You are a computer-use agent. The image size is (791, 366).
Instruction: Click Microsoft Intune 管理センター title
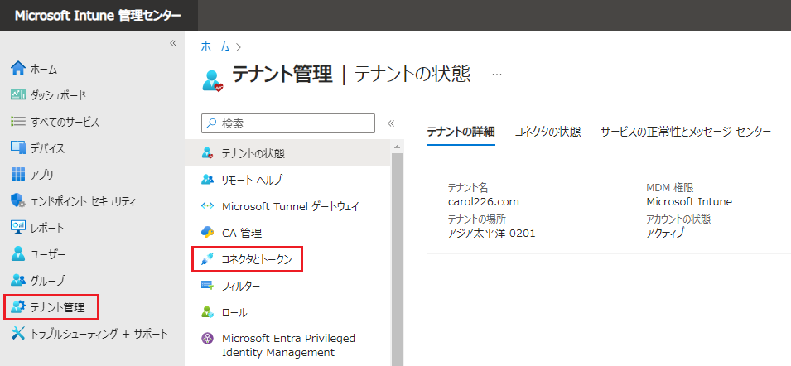coord(98,16)
